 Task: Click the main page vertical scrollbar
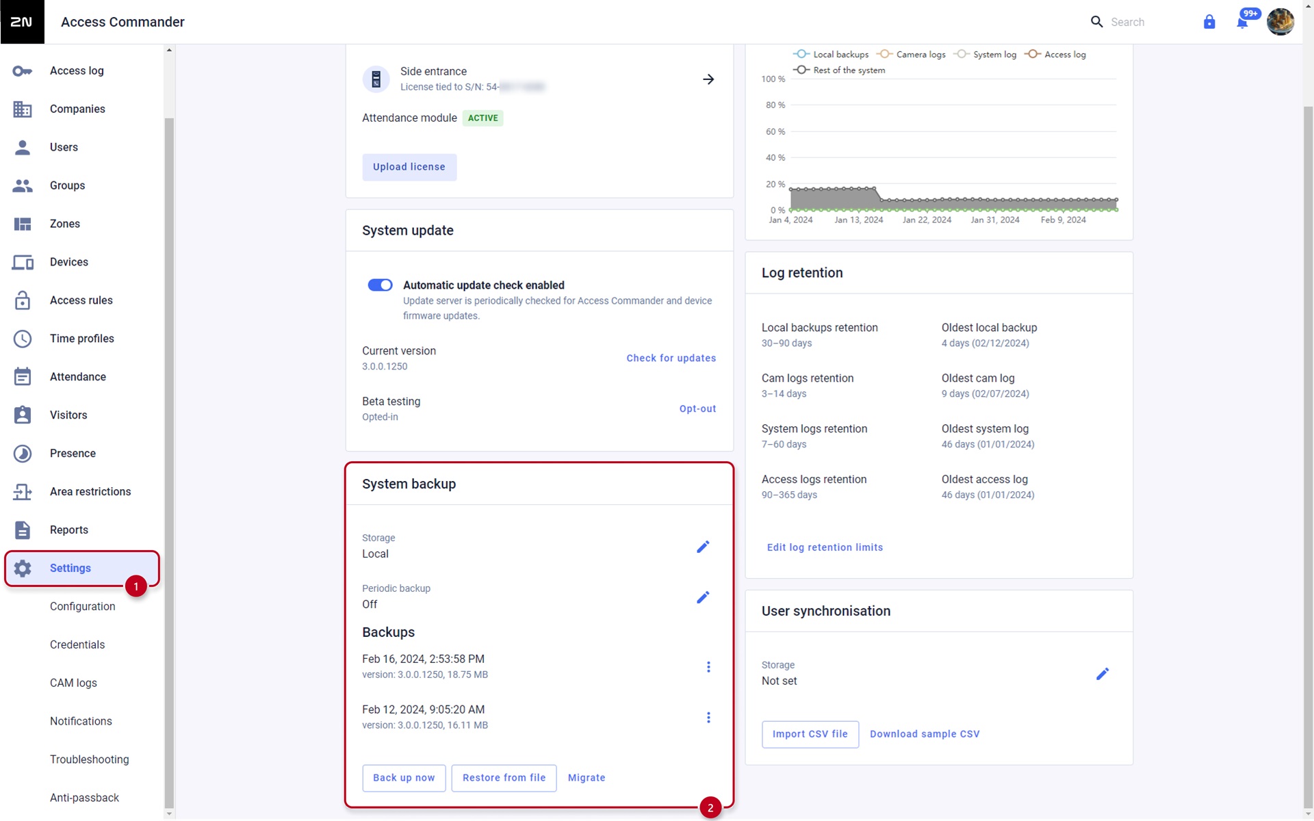click(1308, 458)
